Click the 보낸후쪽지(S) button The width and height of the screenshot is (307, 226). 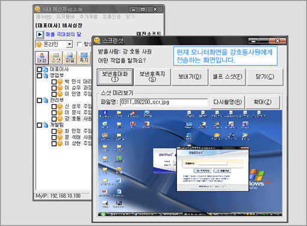click(152, 77)
